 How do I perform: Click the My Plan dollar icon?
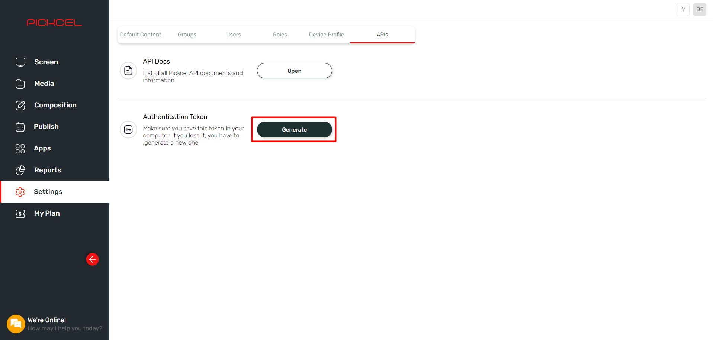click(20, 213)
